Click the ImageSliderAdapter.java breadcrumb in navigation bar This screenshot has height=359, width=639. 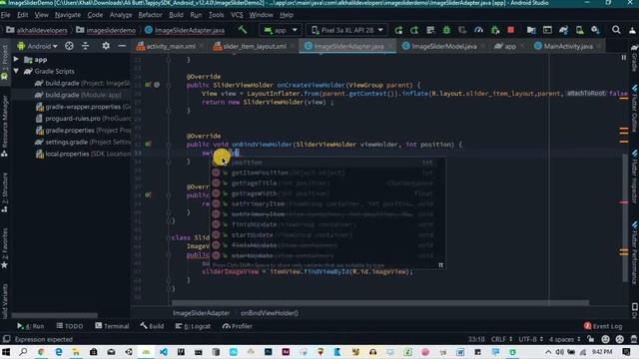pos(185,30)
